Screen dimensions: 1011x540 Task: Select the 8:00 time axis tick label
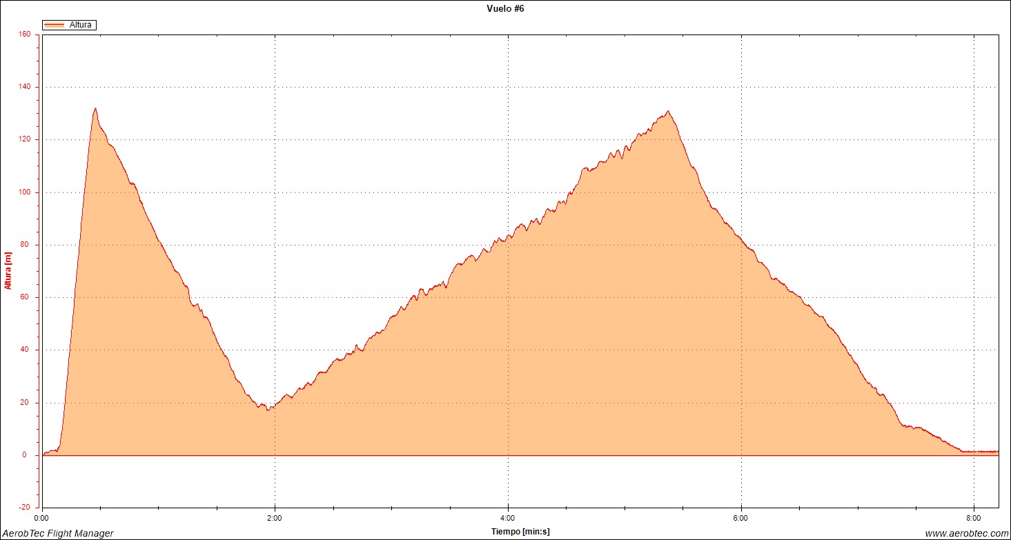pyautogui.click(x=974, y=517)
